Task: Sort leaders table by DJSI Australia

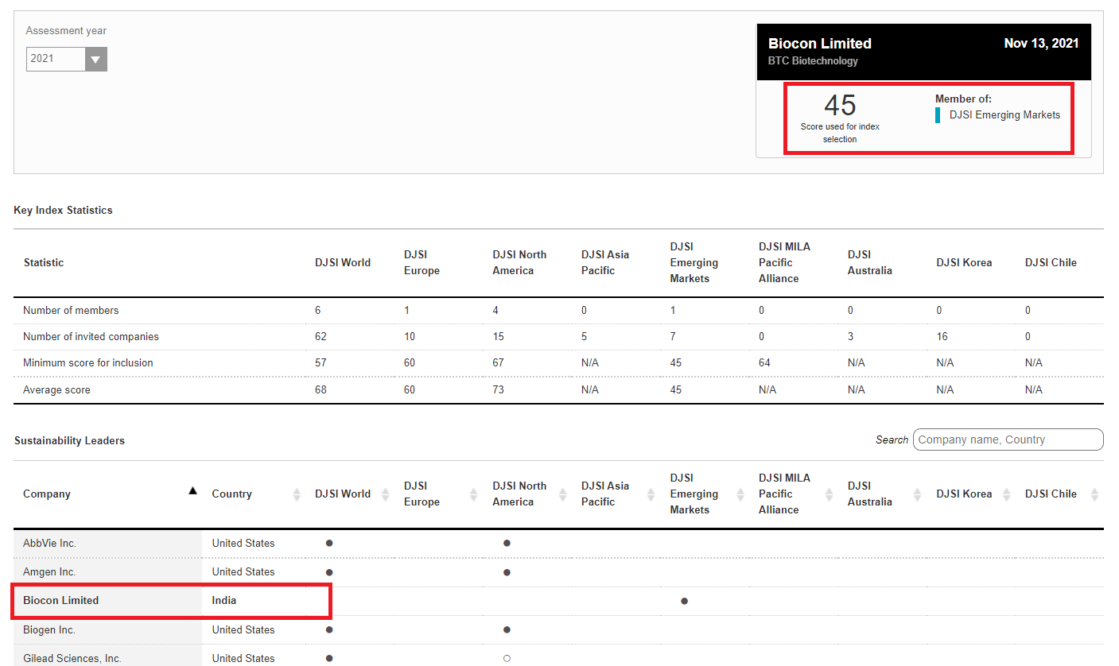Action: pyautogui.click(x=919, y=494)
